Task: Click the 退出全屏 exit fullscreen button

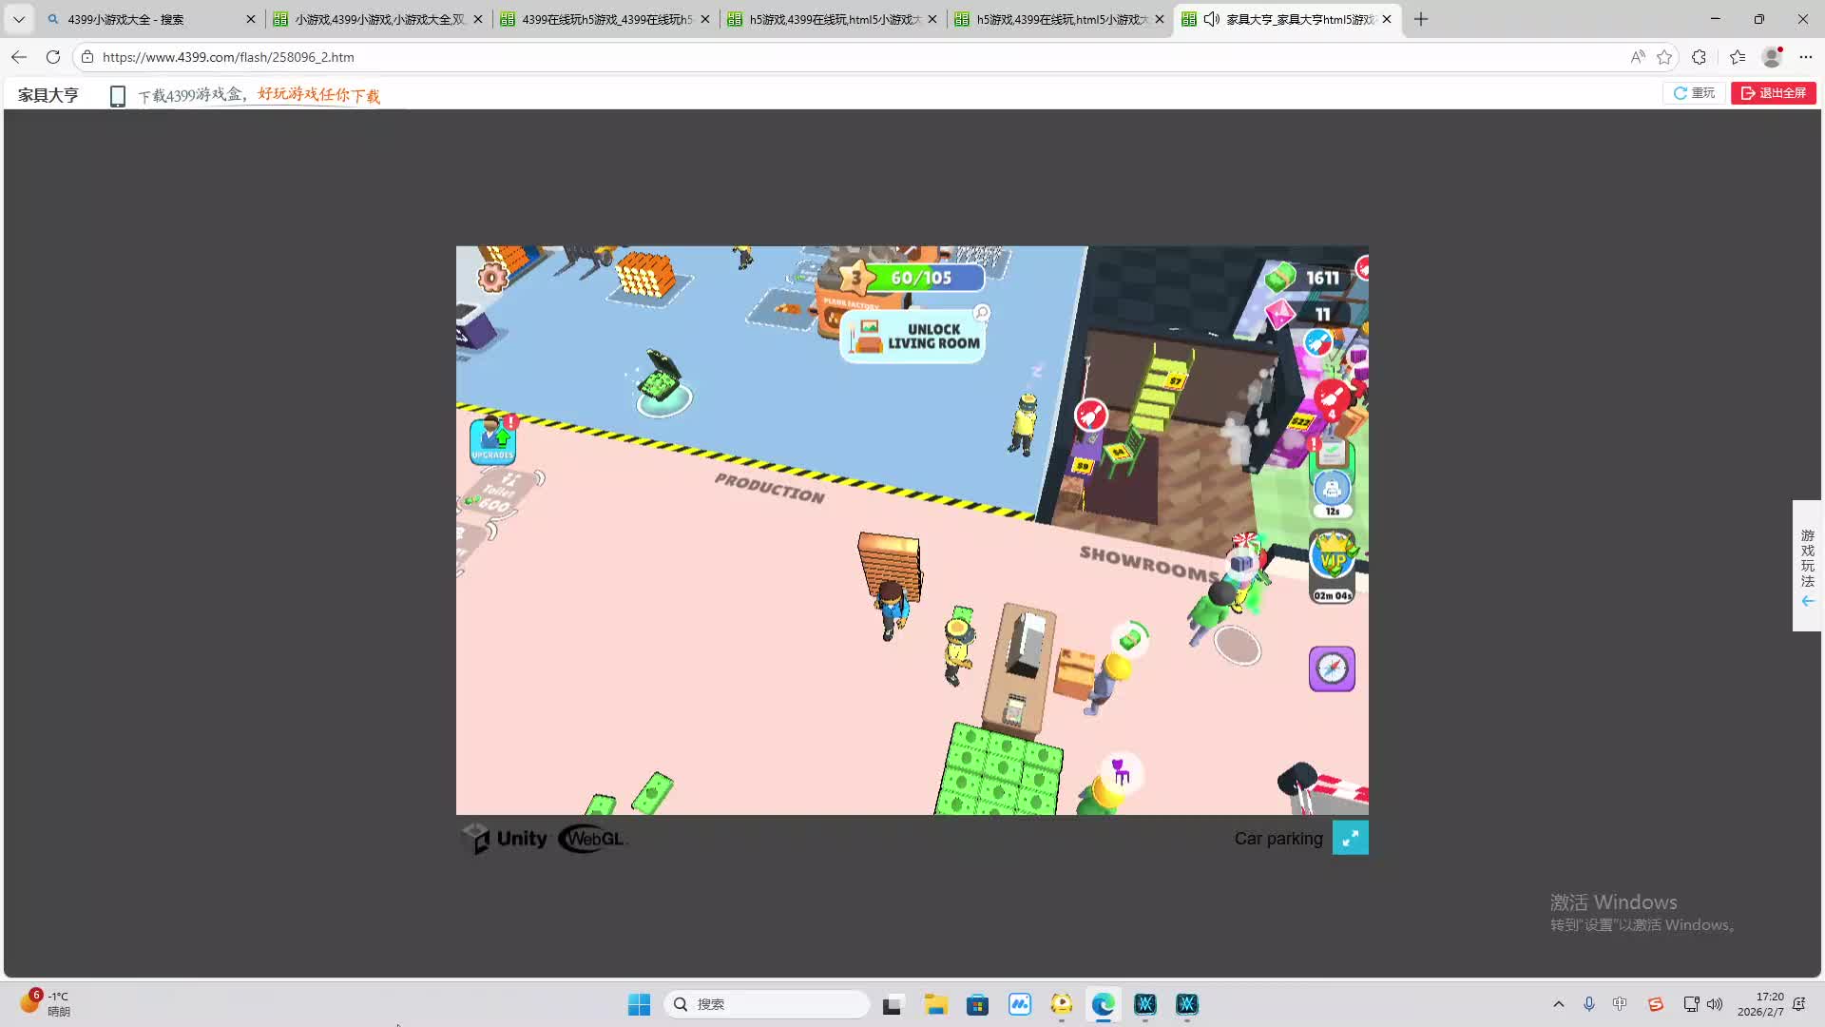Action: point(1773,93)
